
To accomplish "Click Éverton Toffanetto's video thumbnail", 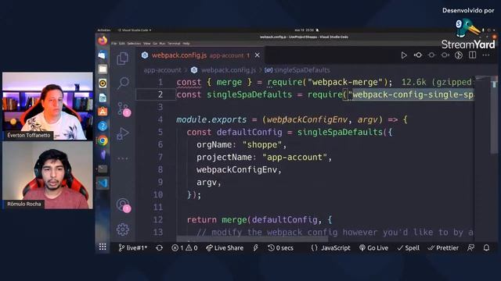I will click(48, 106).
